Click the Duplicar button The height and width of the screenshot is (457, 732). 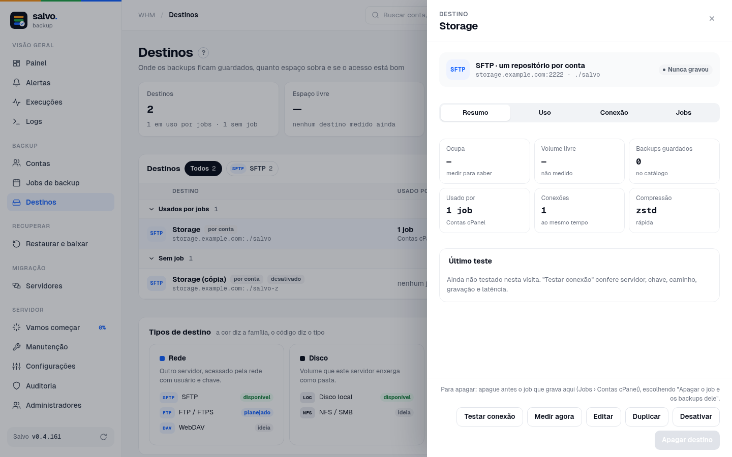pyautogui.click(x=647, y=417)
